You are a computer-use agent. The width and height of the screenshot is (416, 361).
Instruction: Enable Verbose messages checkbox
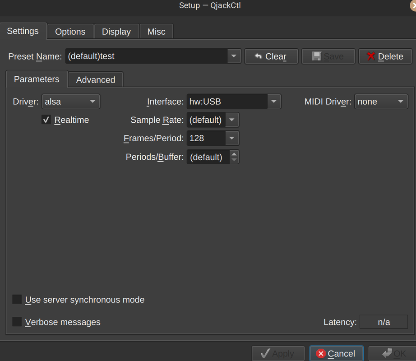point(17,322)
